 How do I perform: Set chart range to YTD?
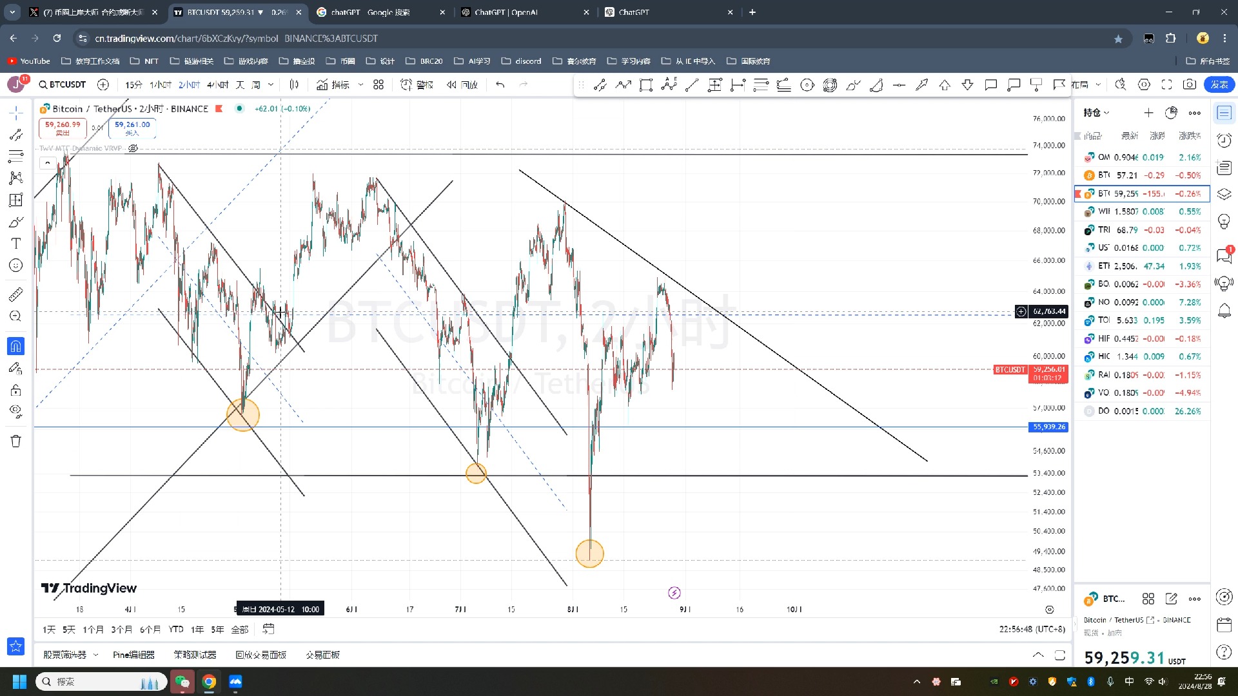coord(176,630)
